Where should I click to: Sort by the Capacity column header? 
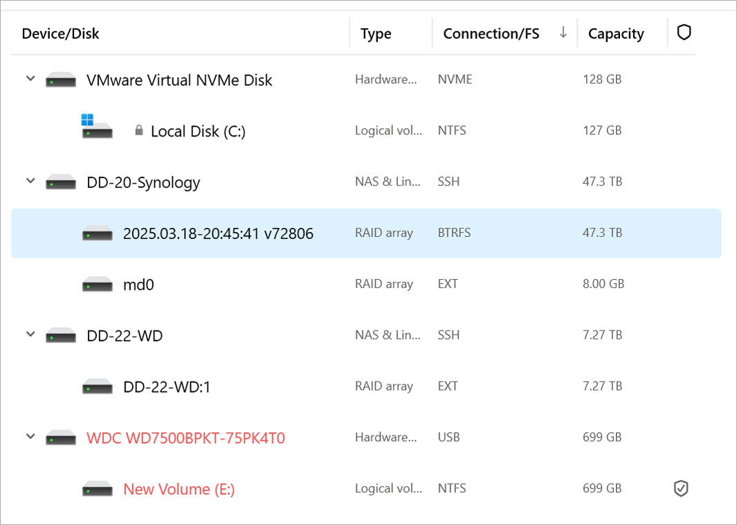(x=615, y=33)
